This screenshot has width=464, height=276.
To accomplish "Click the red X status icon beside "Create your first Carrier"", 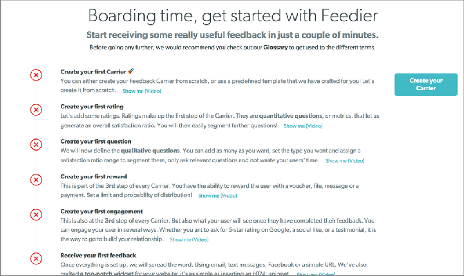I will pyautogui.click(x=36, y=75).
